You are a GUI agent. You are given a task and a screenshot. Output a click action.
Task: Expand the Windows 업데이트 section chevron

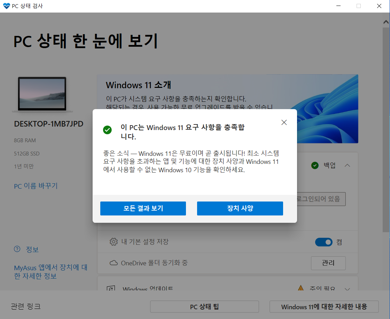pyautogui.click(x=348, y=289)
